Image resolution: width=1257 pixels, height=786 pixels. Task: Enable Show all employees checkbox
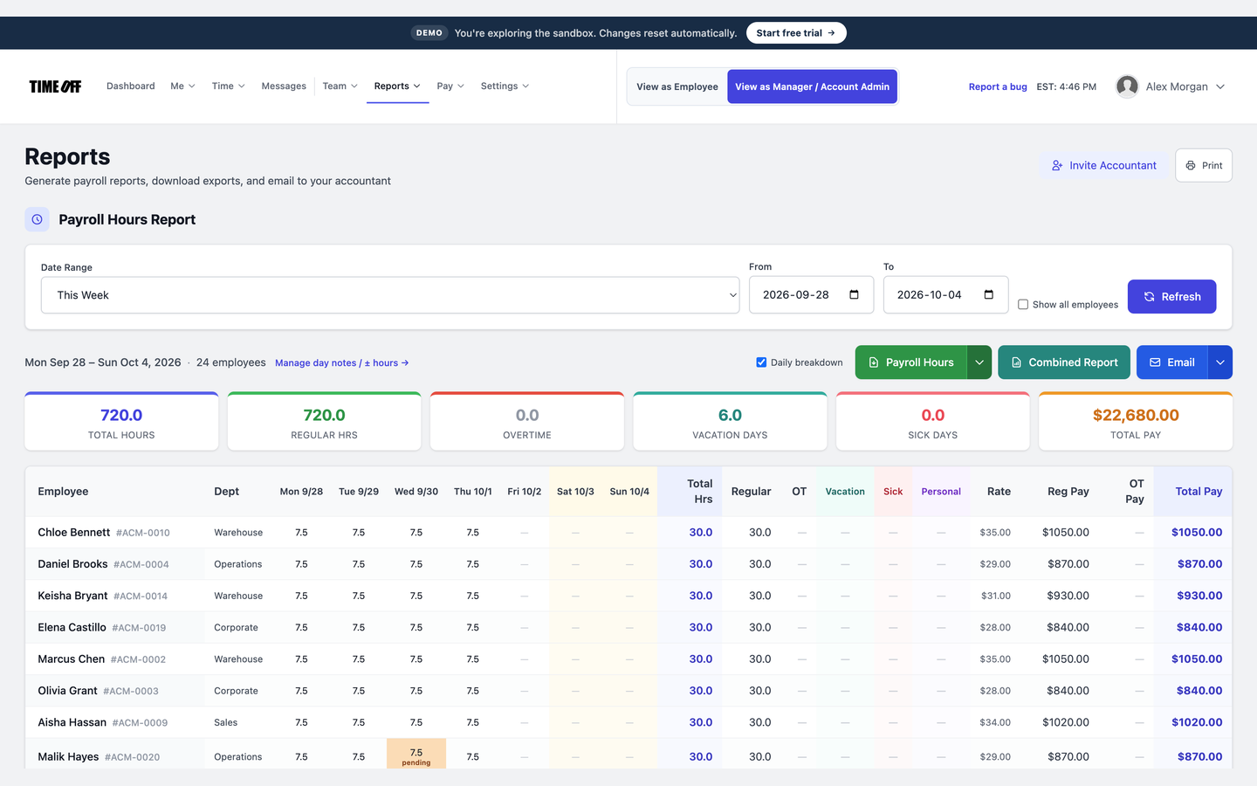[1023, 305]
